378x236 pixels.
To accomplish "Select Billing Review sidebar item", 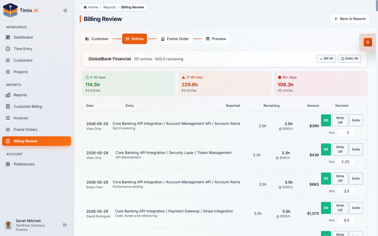I will (36, 141).
